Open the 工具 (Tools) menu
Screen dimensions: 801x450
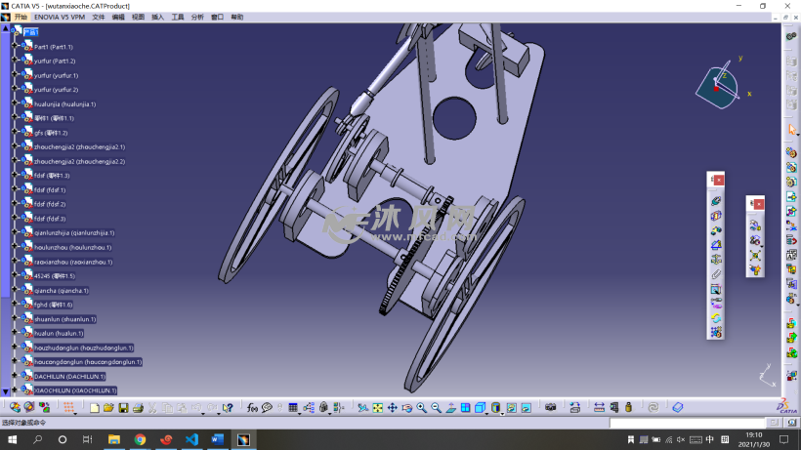click(x=178, y=17)
